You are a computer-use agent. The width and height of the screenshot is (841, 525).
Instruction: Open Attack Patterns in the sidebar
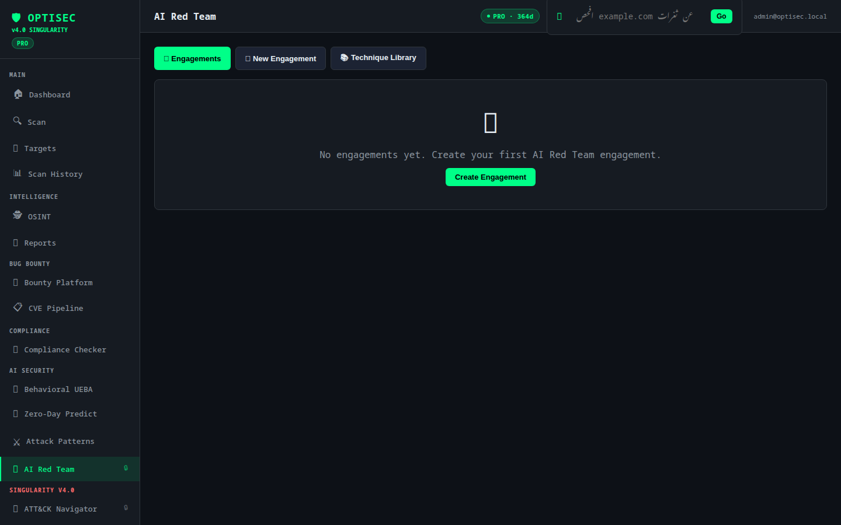[x=70, y=441]
